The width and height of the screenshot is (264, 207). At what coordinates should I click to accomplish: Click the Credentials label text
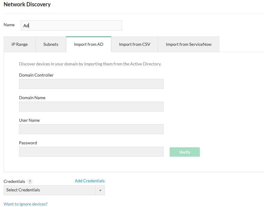pyautogui.click(x=14, y=181)
